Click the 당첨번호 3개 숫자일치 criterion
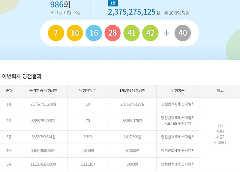 (x=178, y=164)
